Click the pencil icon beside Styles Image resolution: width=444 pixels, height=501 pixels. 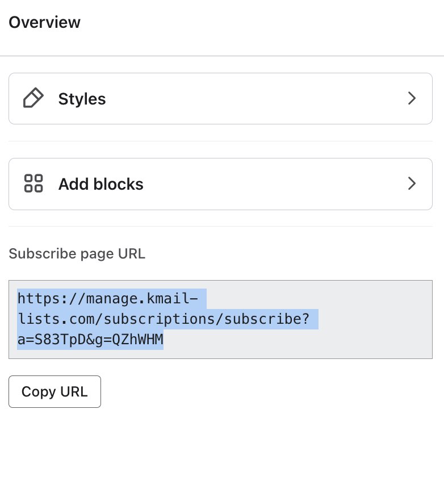click(33, 98)
